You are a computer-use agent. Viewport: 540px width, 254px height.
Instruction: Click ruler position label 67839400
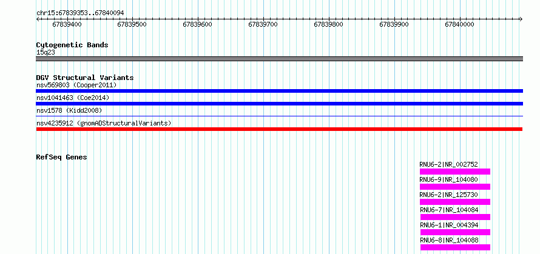pyautogui.click(x=67, y=24)
